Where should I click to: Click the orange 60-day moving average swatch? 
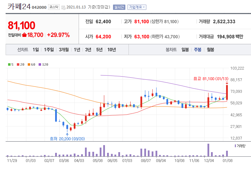[29, 64]
